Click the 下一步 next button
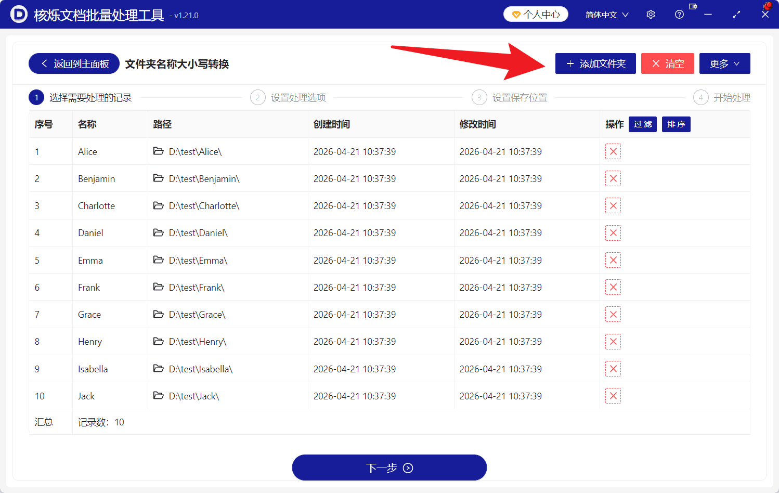 [389, 467]
